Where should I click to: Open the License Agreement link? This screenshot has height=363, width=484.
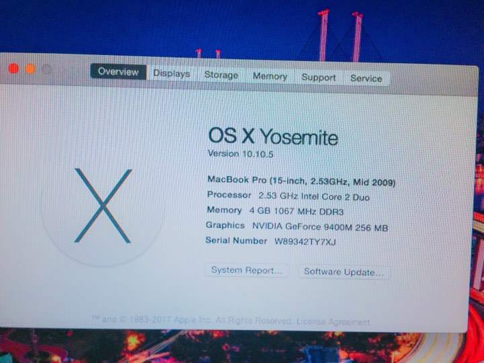coord(333,321)
